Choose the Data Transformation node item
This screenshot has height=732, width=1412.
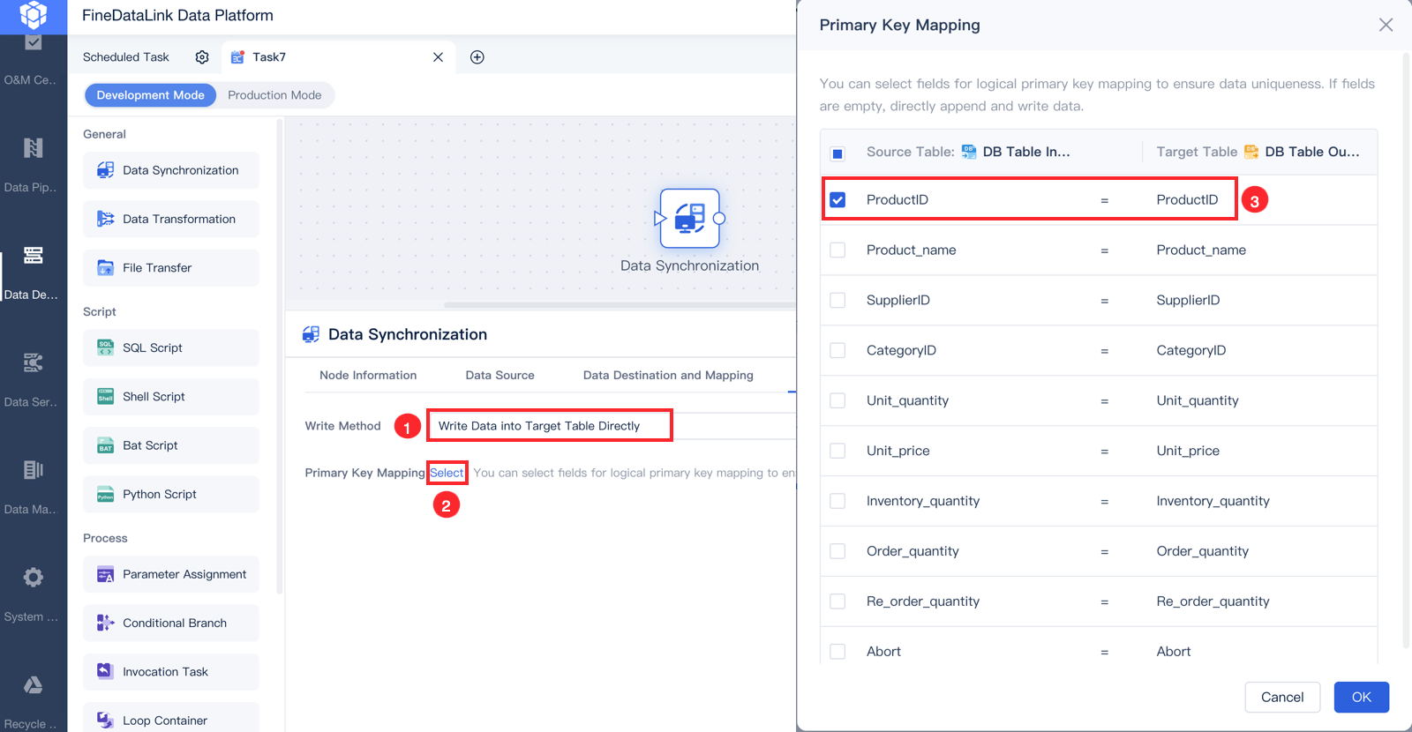tap(171, 219)
